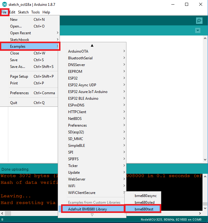Open SD_MMC examples
208x223 pixels.
click(x=92, y=139)
